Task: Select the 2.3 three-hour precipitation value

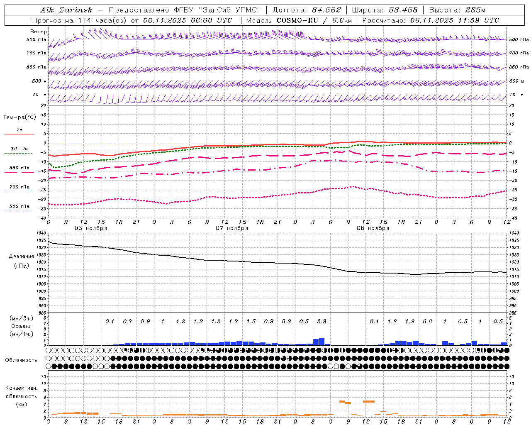Action: [x=322, y=321]
